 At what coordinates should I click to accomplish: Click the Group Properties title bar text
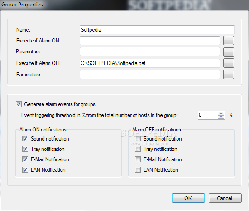[22, 5]
